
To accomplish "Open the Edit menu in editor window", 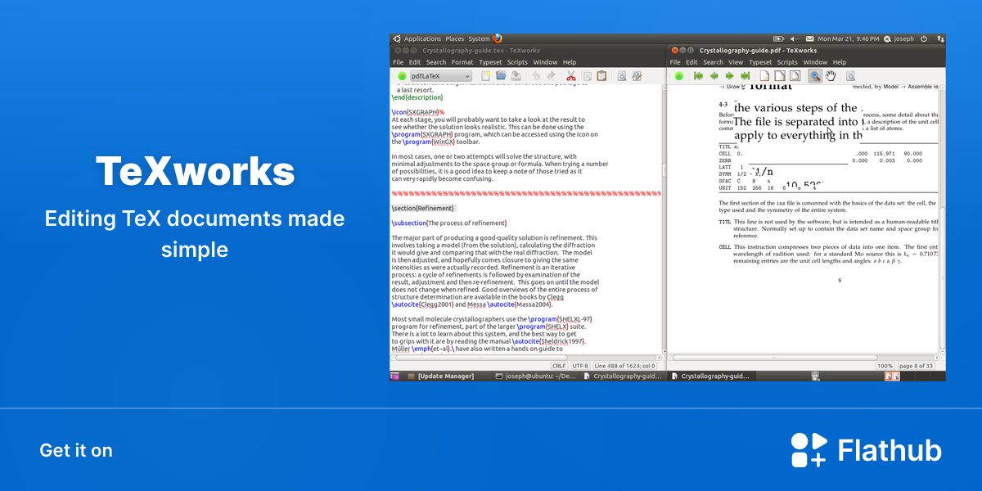I will point(415,62).
